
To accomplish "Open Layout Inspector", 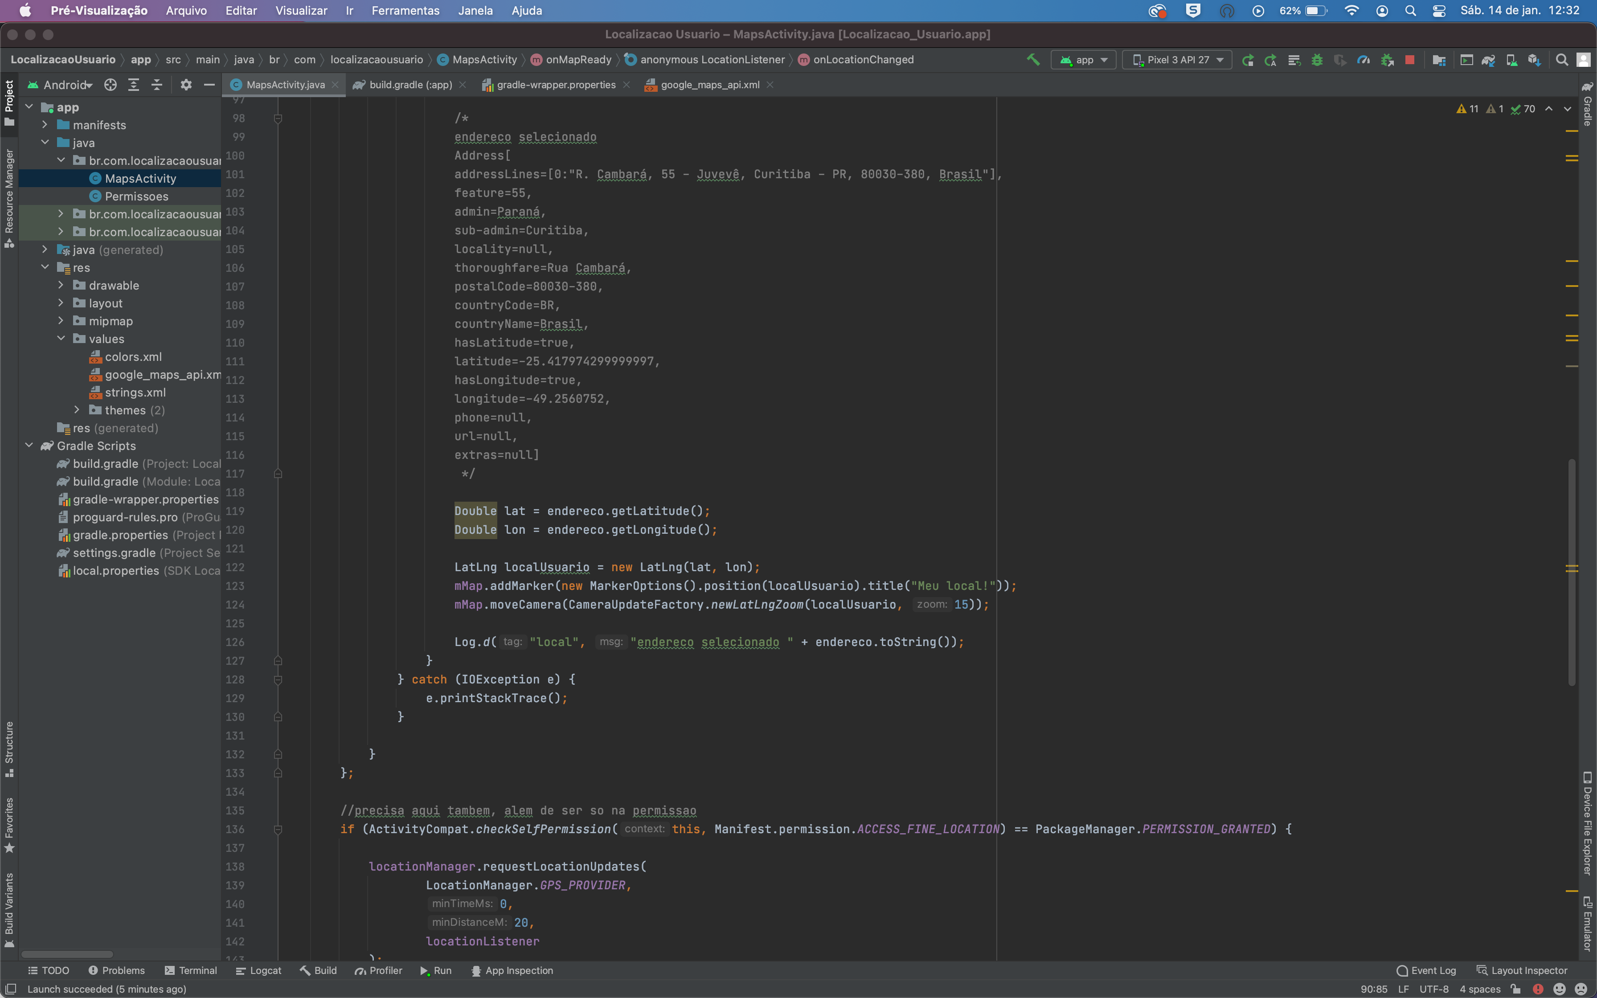I will click(x=1522, y=970).
